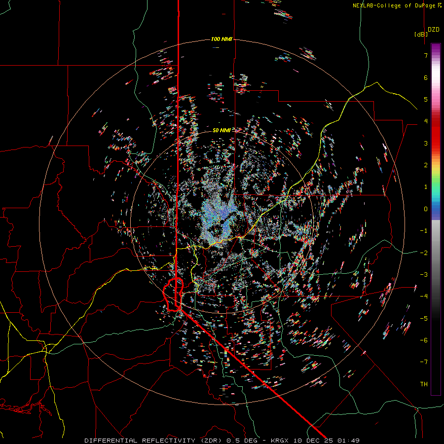Click the 1 value on the scale
Screen dimensions: 444x444
coord(426,187)
